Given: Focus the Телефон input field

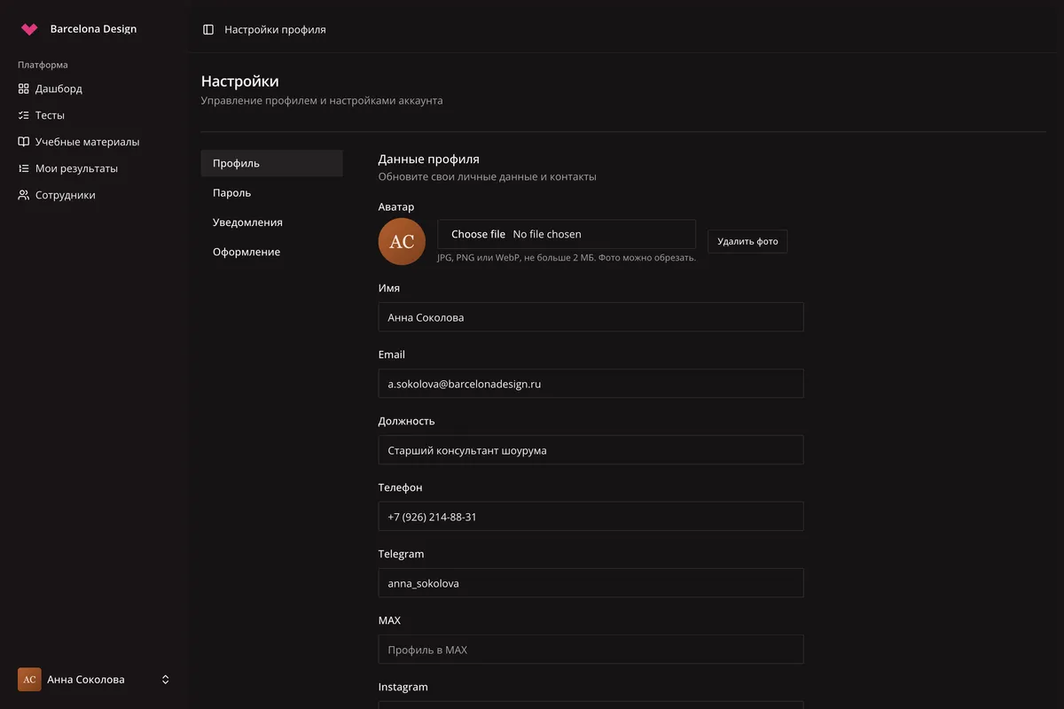Looking at the screenshot, I should pos(591,517).
